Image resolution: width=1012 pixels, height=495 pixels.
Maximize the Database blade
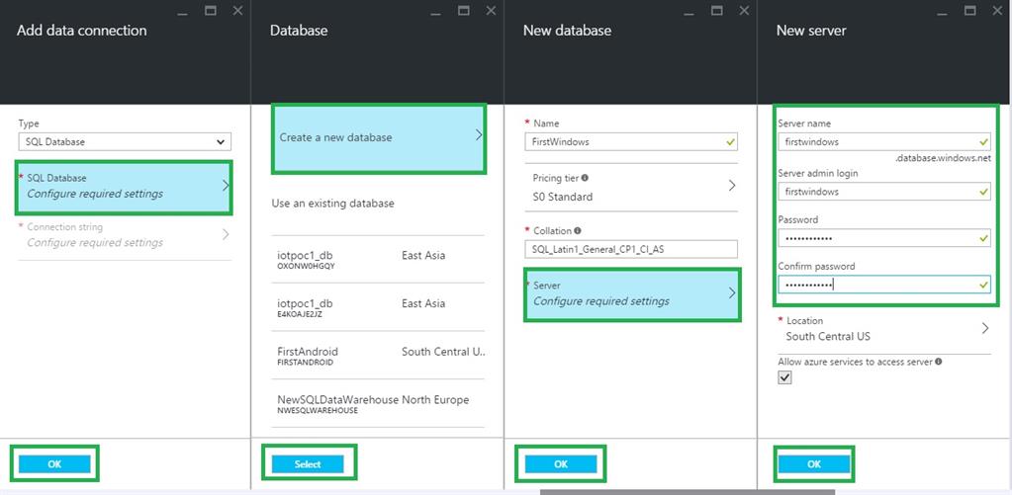pos(463,10)
